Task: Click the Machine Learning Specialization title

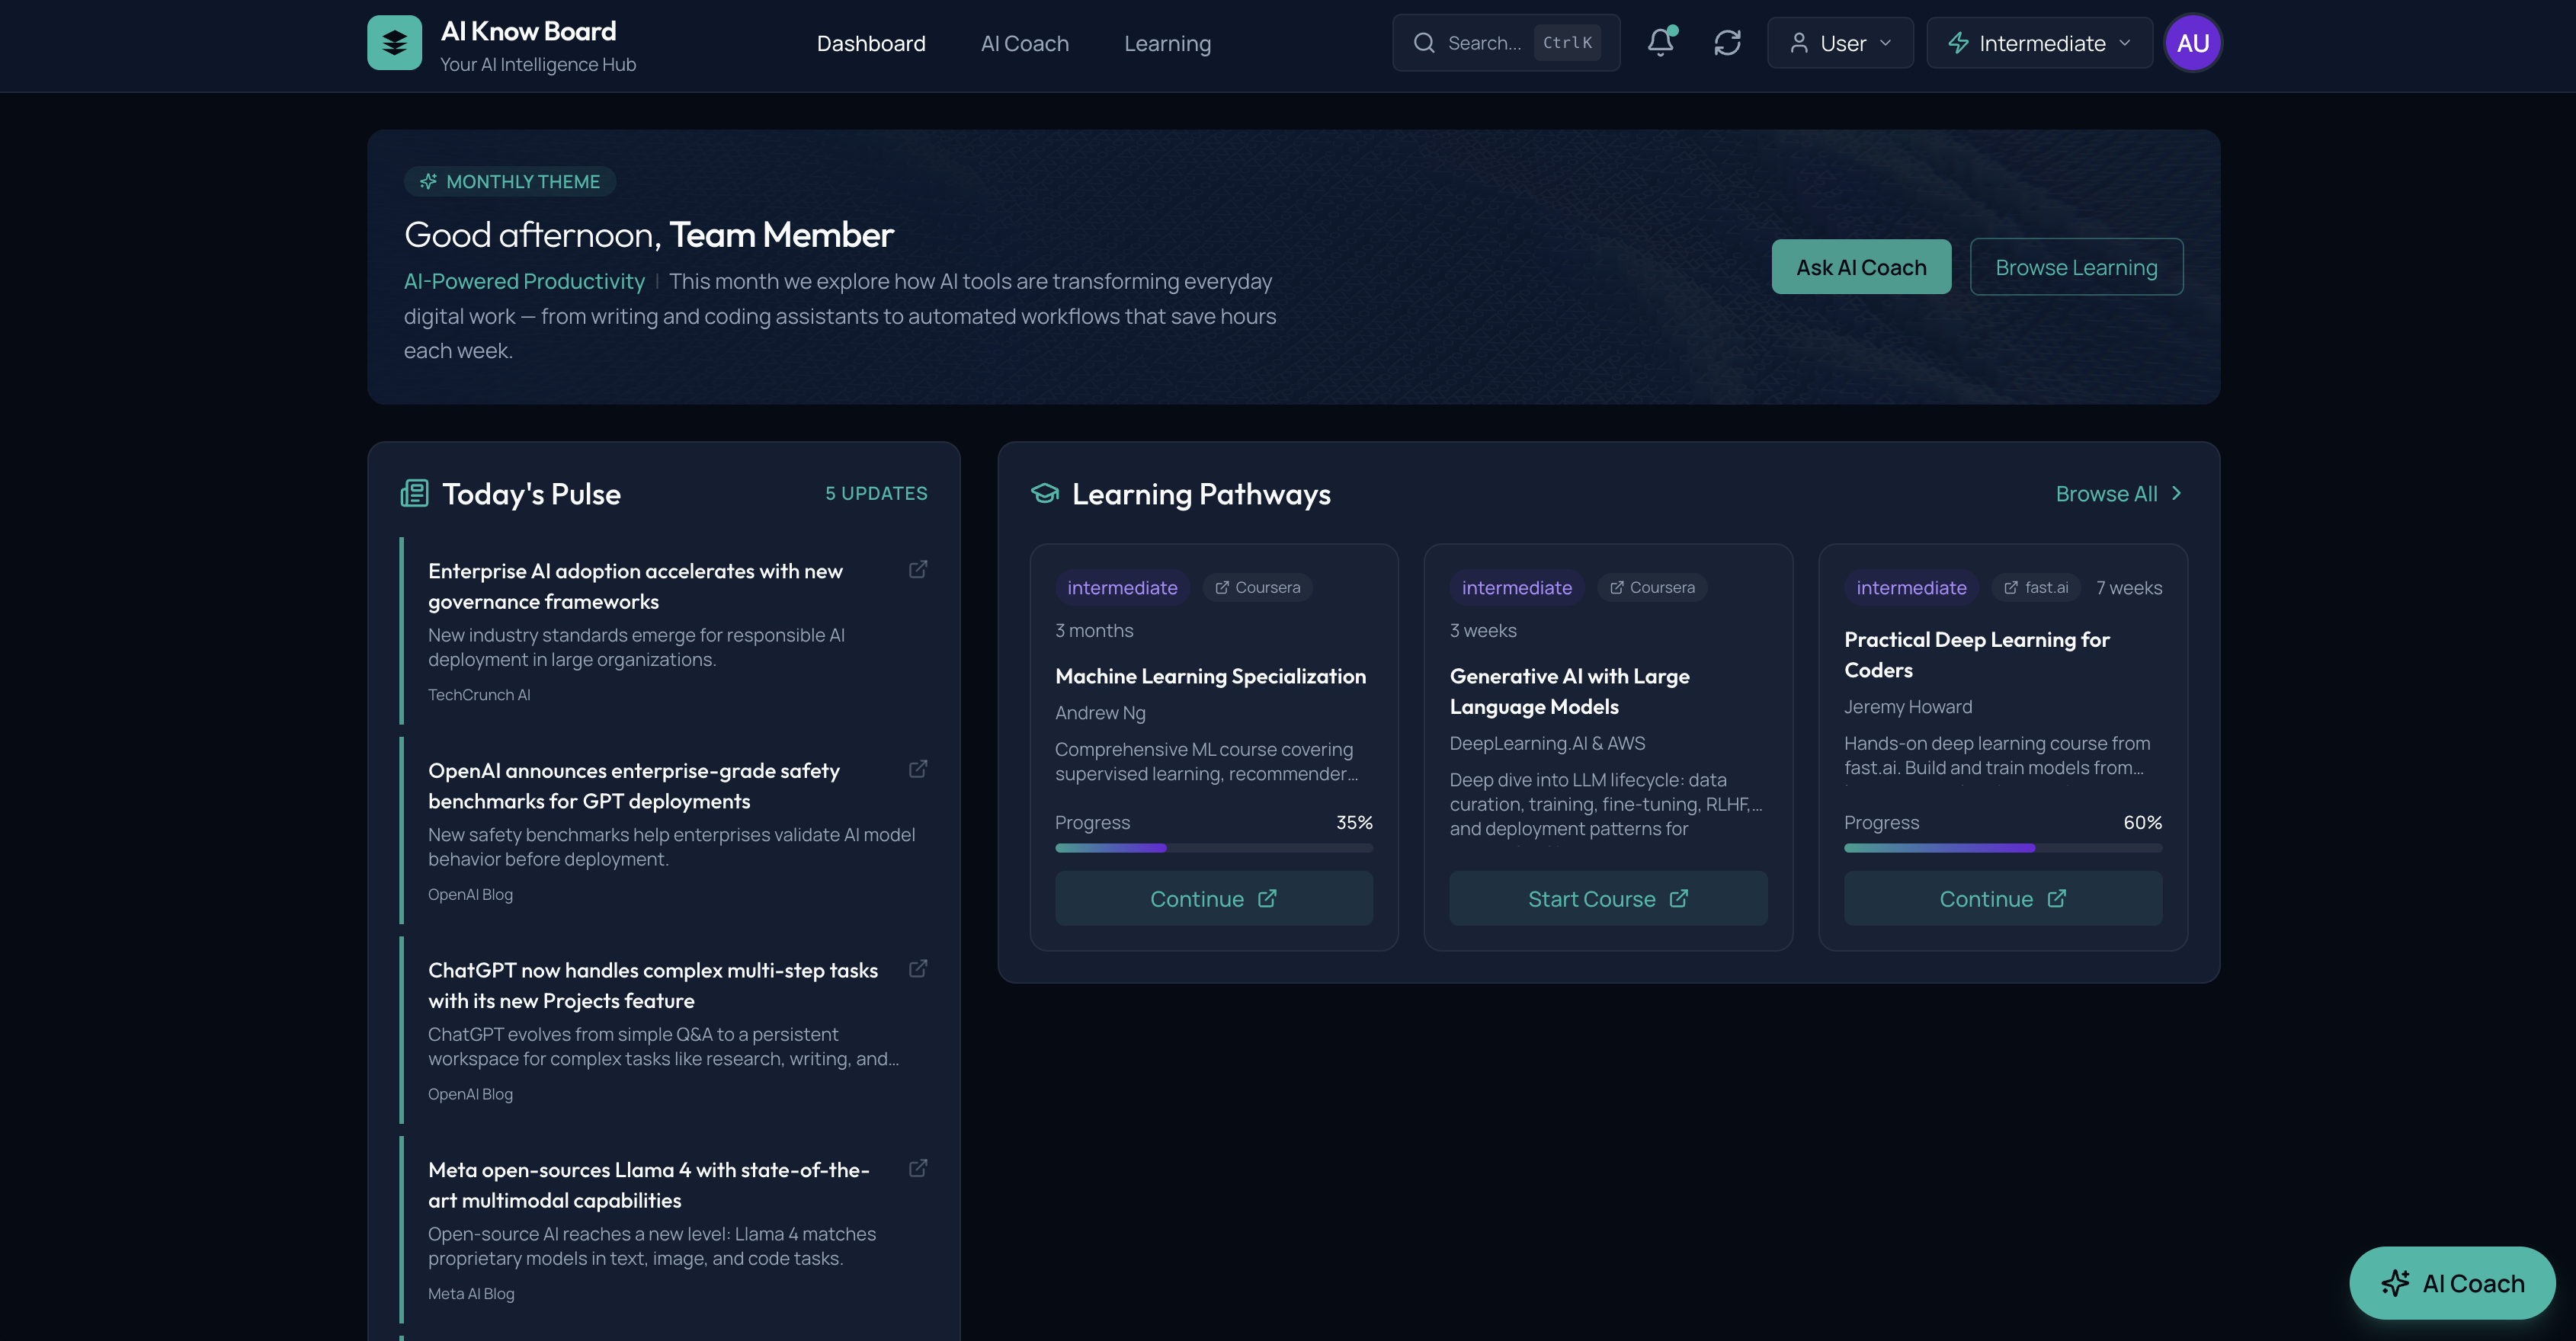Action: (1210, 676)
